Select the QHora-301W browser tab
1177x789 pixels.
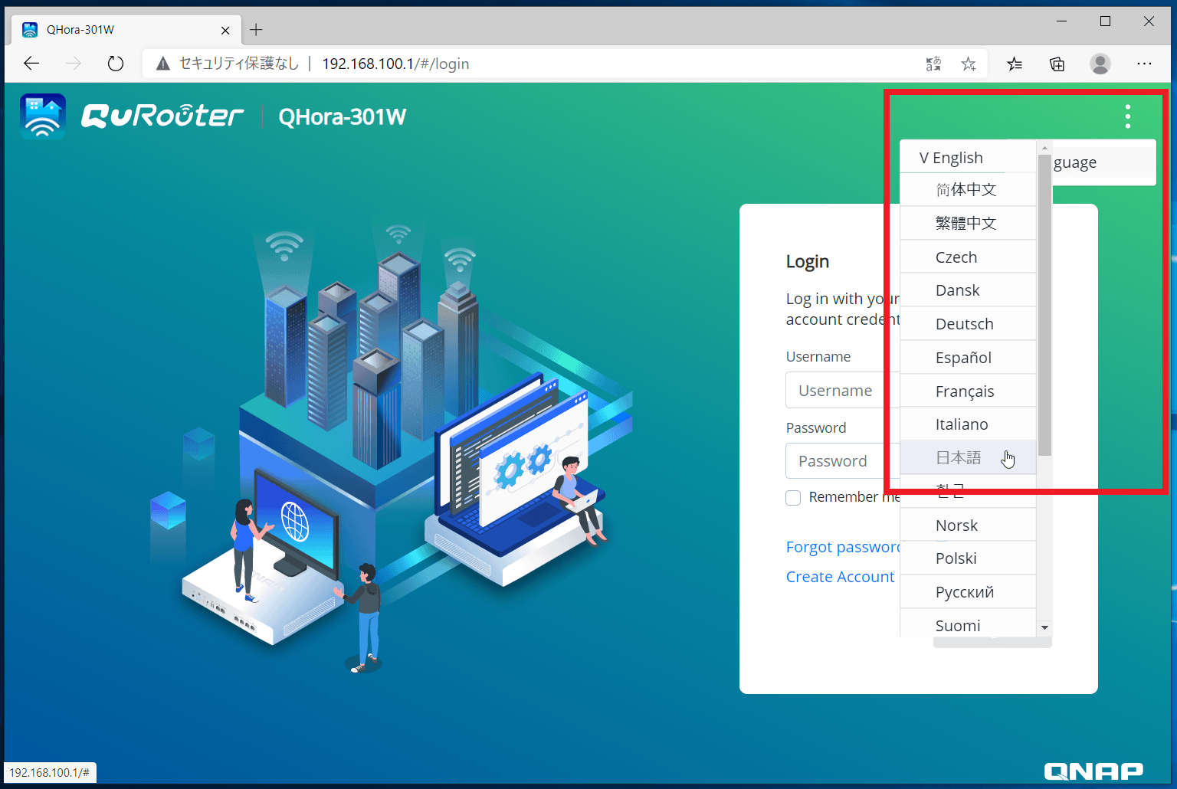tap(126, 30)
